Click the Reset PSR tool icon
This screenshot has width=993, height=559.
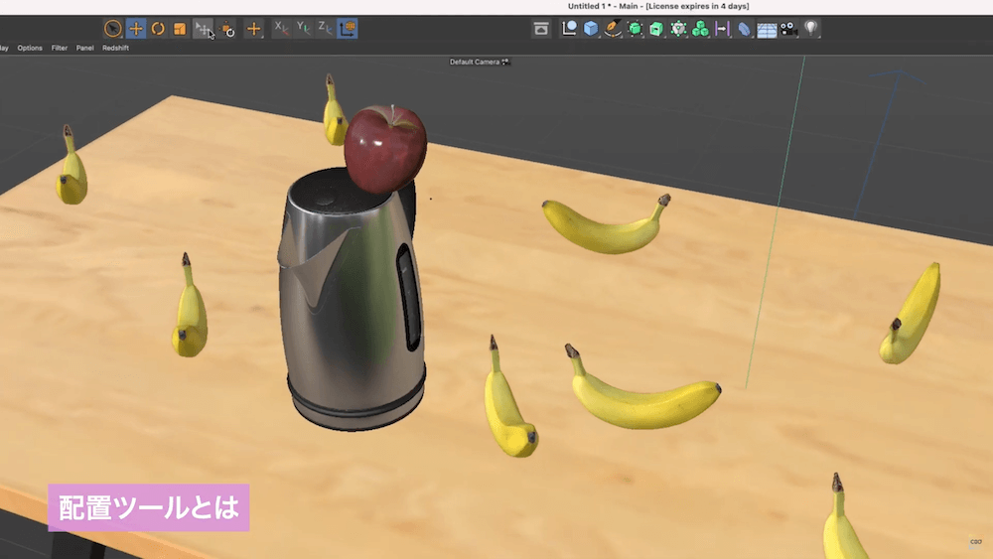pyautogui.click(x=227, y=29)
